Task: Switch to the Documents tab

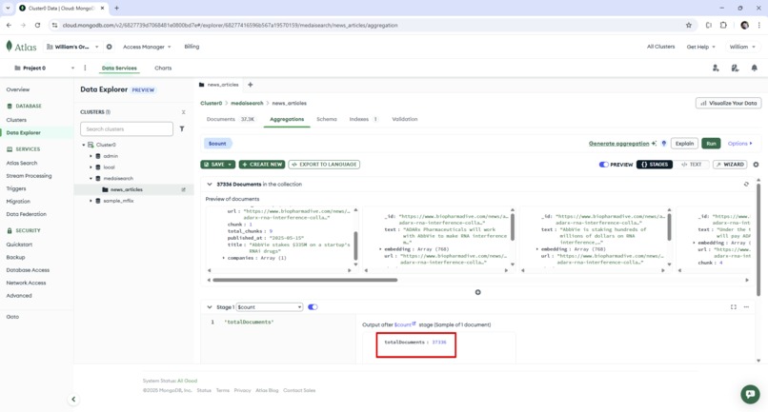Action: click(x=231, y=119)
